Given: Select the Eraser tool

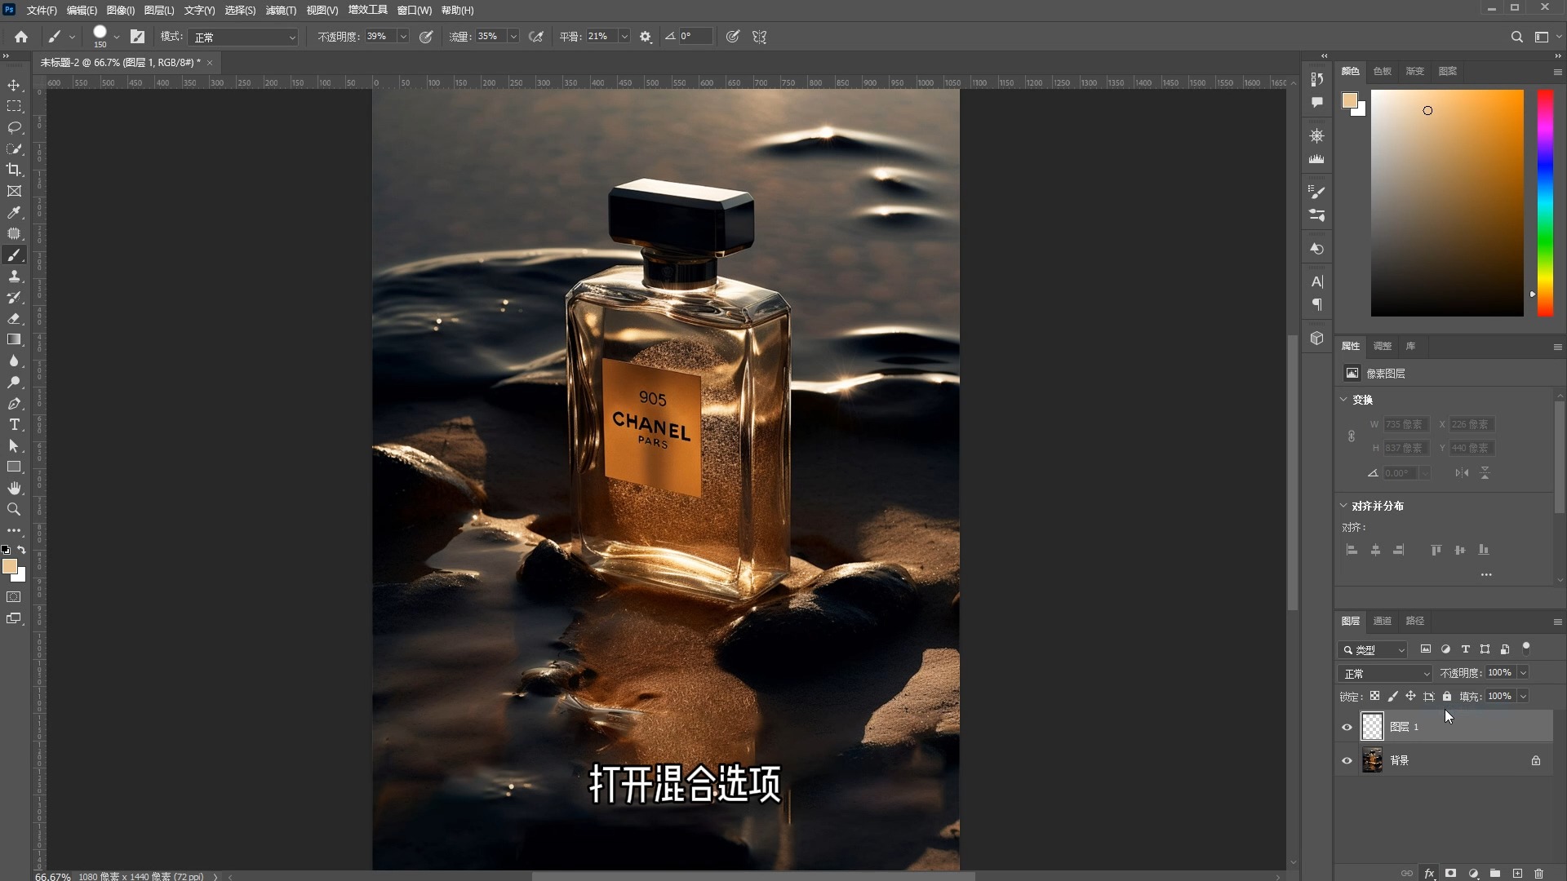Looking at the screenshot, I should [14, 319].
